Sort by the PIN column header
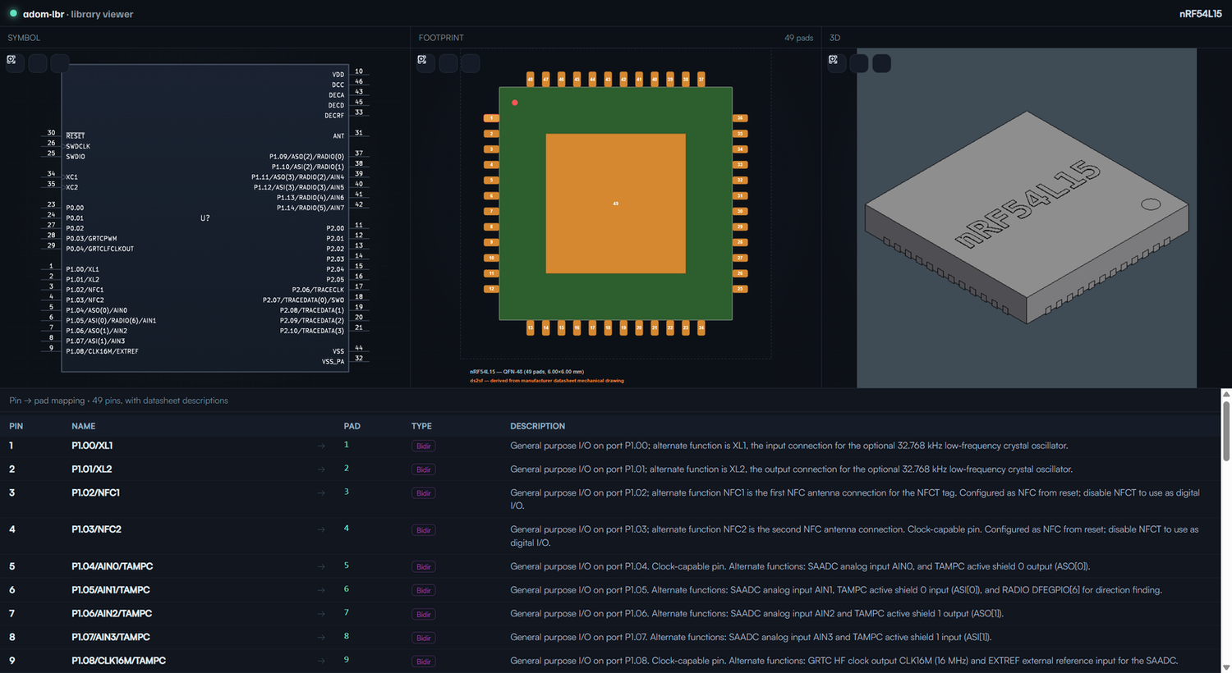The width and height of the screenshot is (1232, 673). [x=16, y=426]
